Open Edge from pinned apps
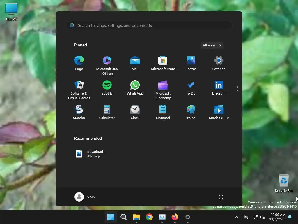 click(x=79, y=63)
